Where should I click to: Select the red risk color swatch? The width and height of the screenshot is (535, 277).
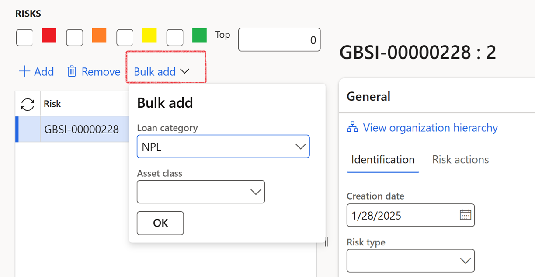pos(49,37)
